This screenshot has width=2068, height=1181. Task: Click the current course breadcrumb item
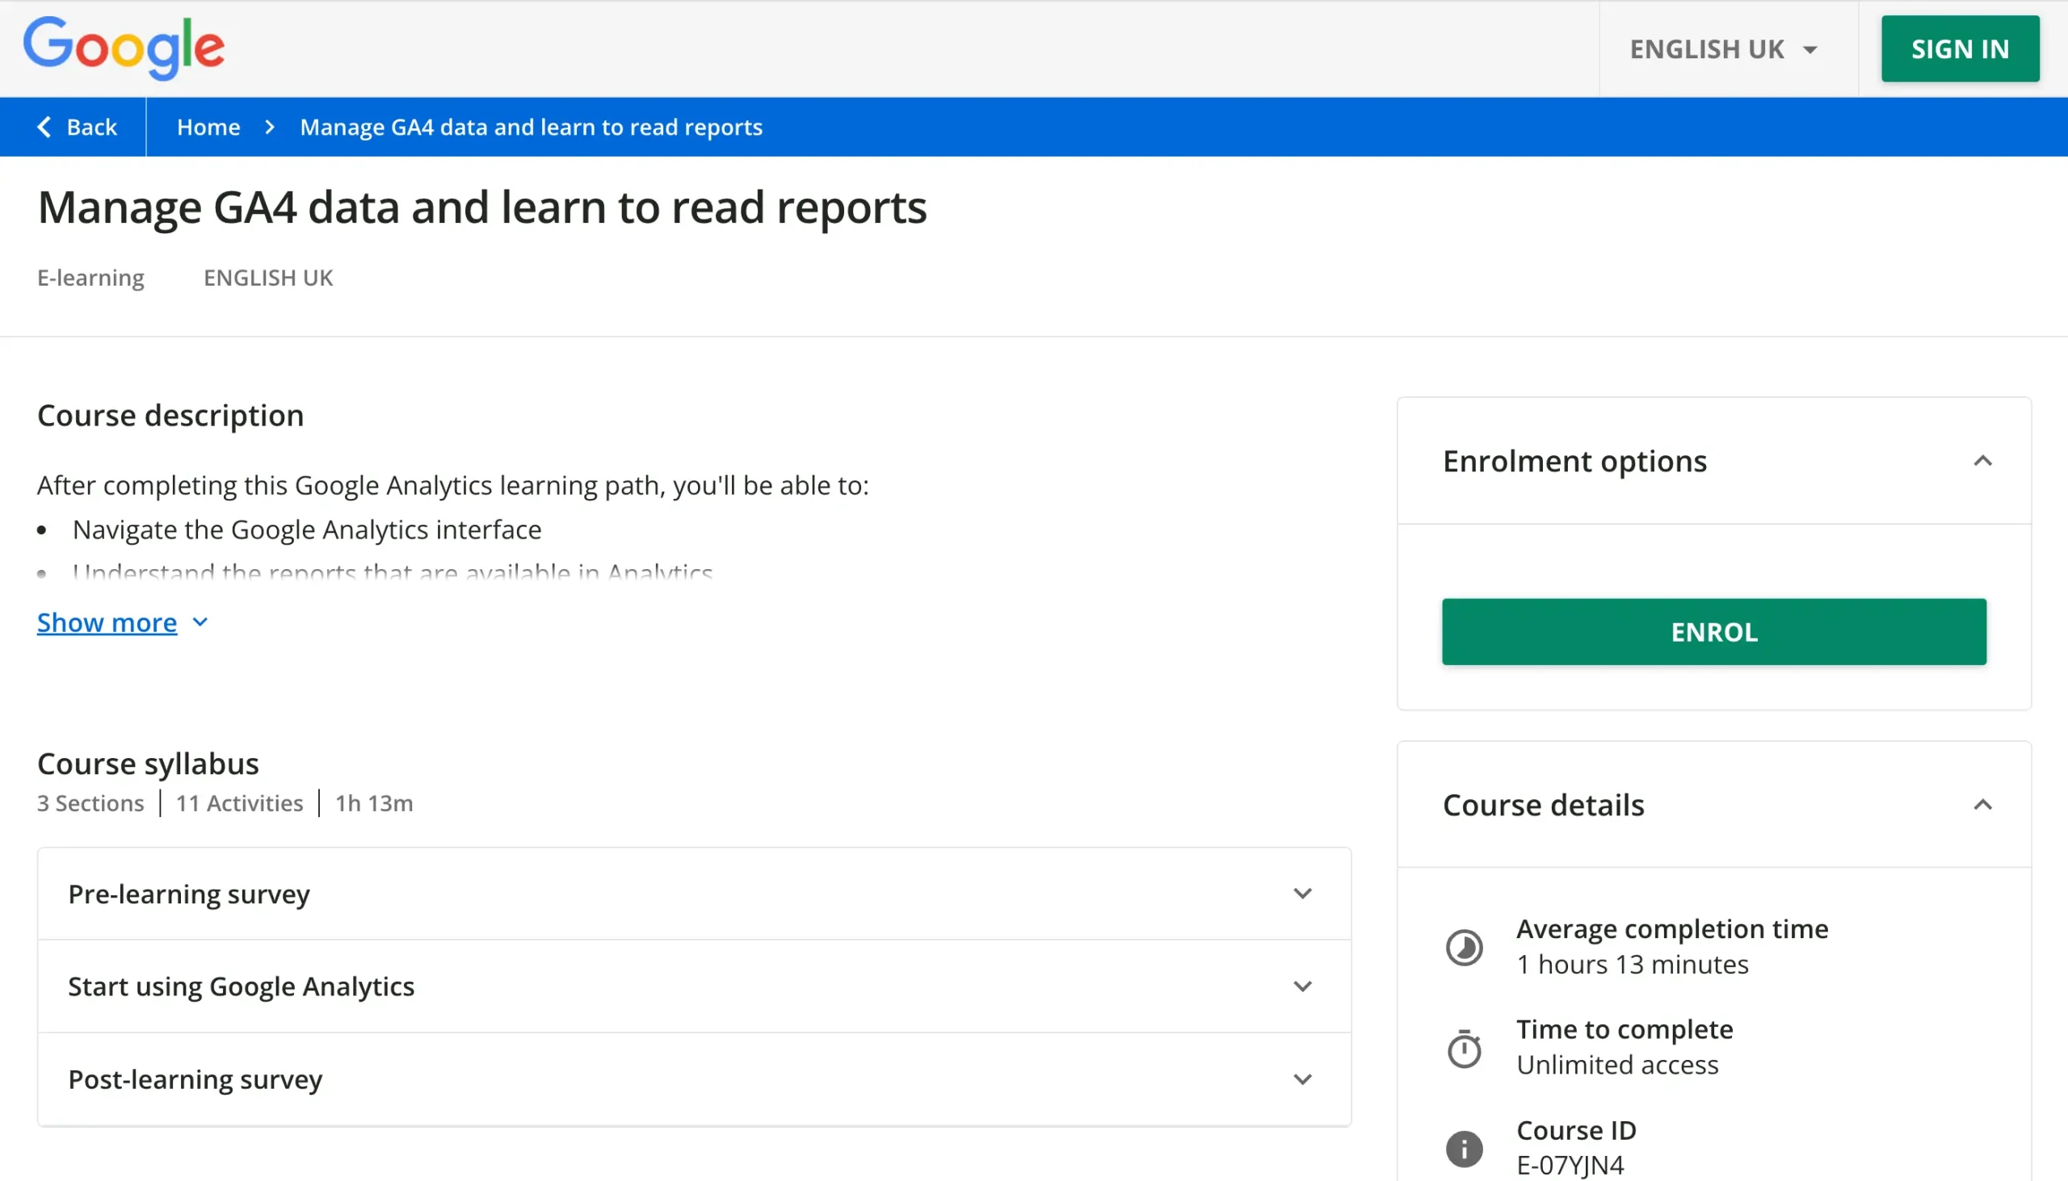[x=531, y=128]
